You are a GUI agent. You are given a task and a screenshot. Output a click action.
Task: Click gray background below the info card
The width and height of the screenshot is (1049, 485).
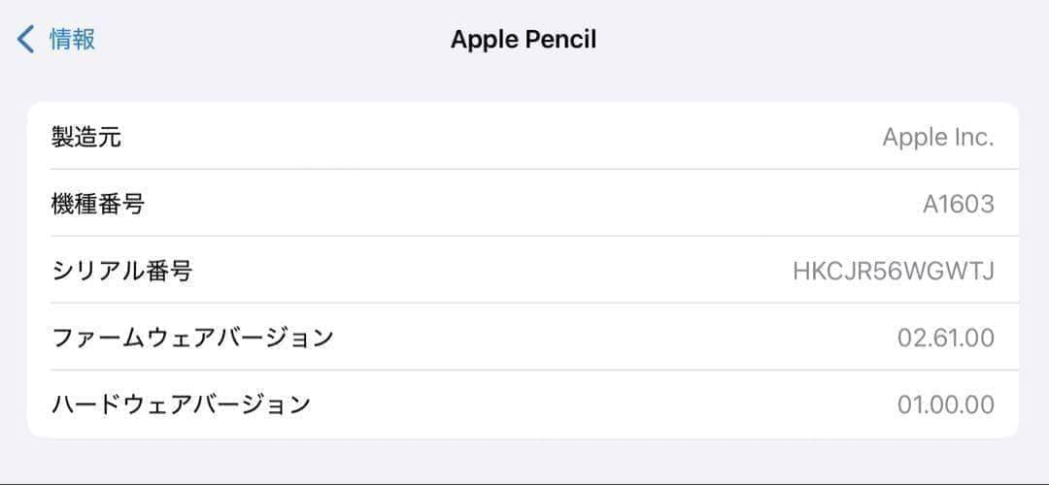pos(524,460)
